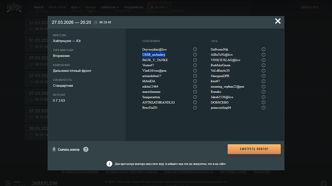Open info icon for USSR_neAndrey
The height and width of the screenshot is (186, 332).
(195, 55)
